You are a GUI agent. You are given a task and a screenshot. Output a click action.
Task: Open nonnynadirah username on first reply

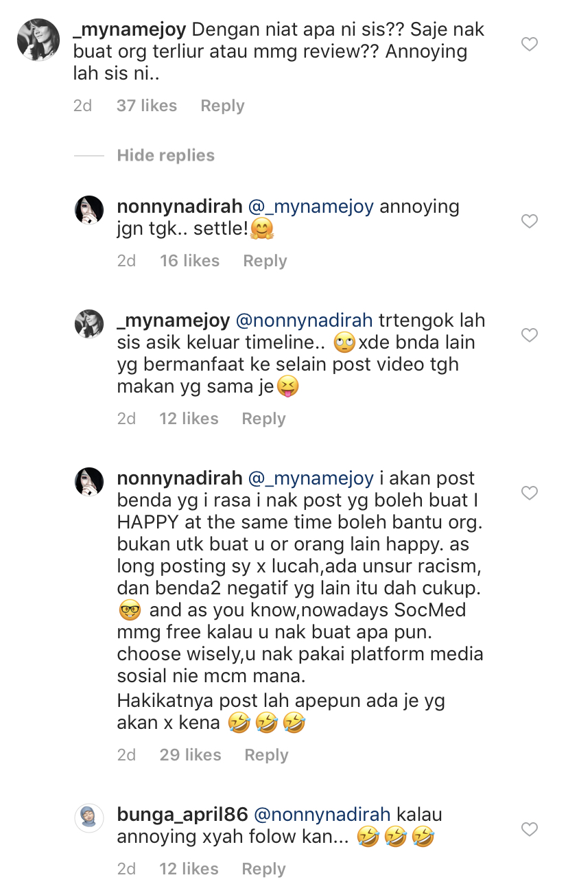[x=178, y=207]
